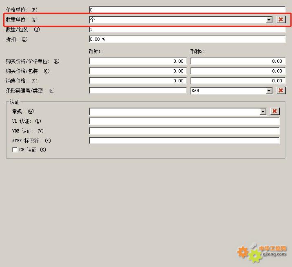Clear the 条形码 type EAN with red X
292x267 pixels.
[x=281, y=90]
